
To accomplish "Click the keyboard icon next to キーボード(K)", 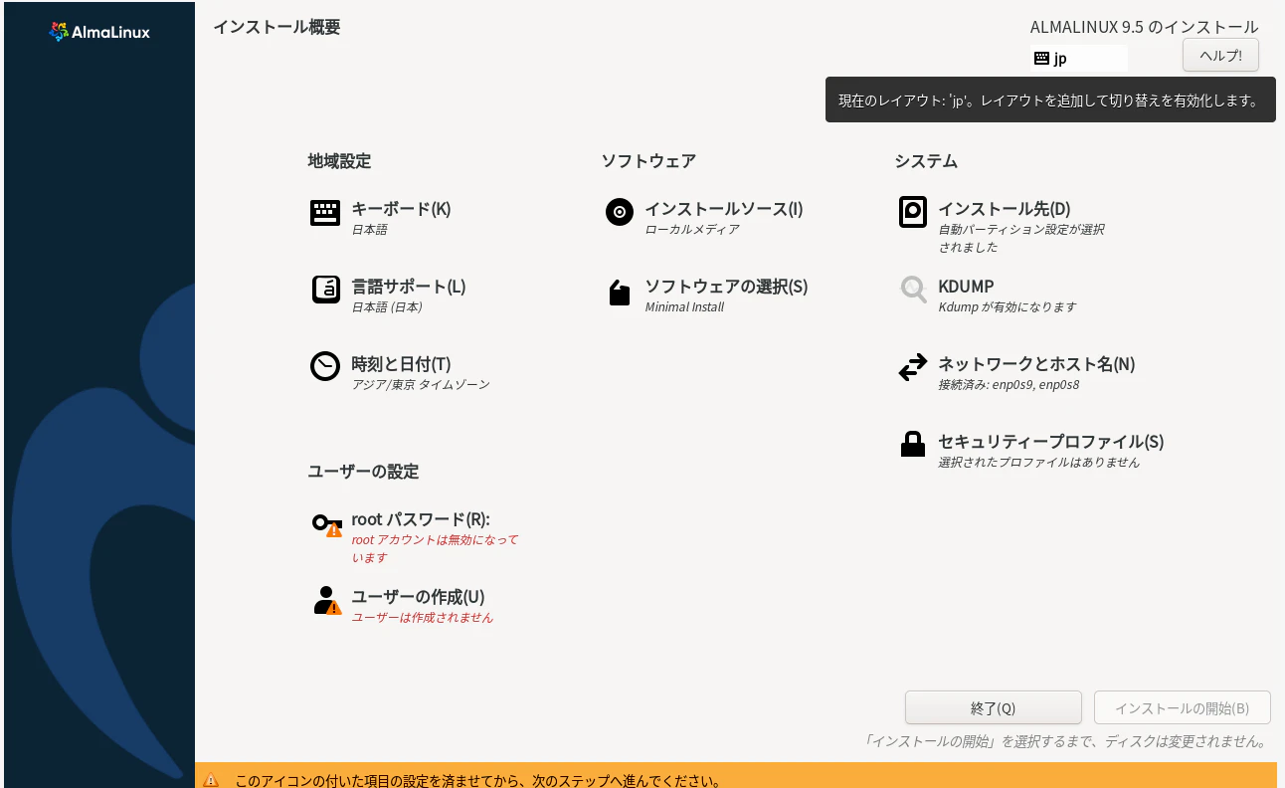I will tap(325, 213).
